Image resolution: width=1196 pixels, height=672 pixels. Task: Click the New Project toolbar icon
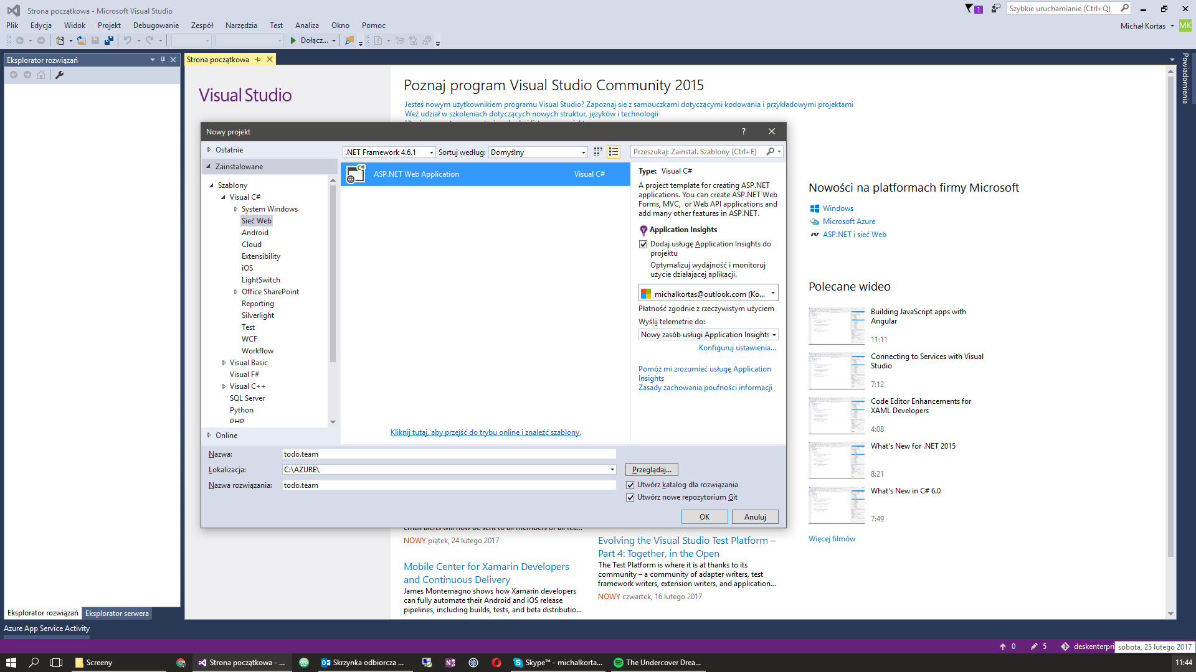coord(60,40)
